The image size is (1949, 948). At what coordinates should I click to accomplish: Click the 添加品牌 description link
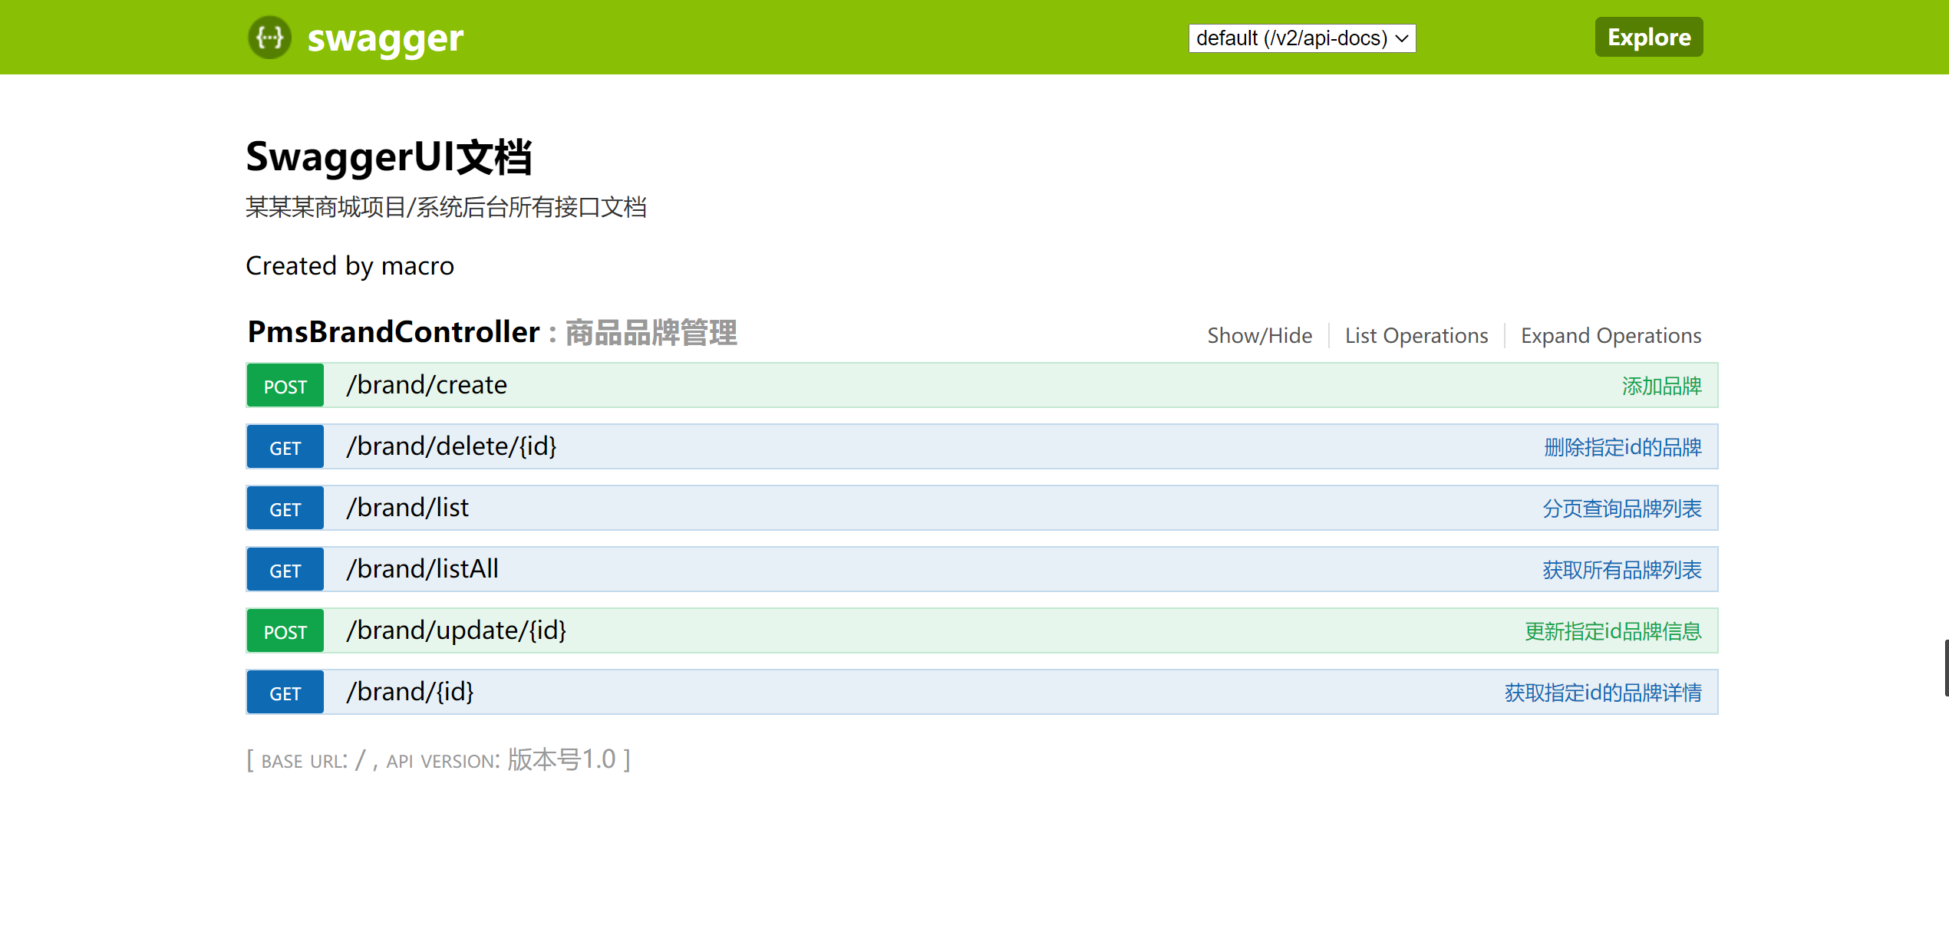click(x=1661, y=386)
